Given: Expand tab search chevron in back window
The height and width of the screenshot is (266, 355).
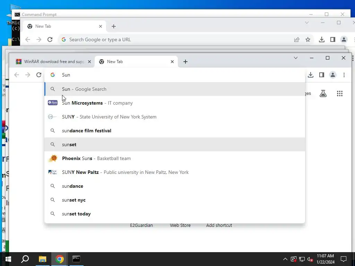Looking at the screenshot, I should tap(307, 23).
